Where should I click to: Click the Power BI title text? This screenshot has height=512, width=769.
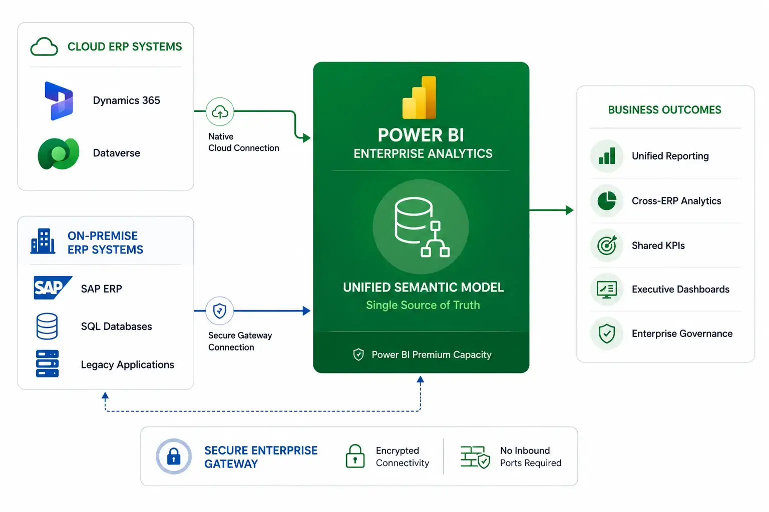pos(421,135)
